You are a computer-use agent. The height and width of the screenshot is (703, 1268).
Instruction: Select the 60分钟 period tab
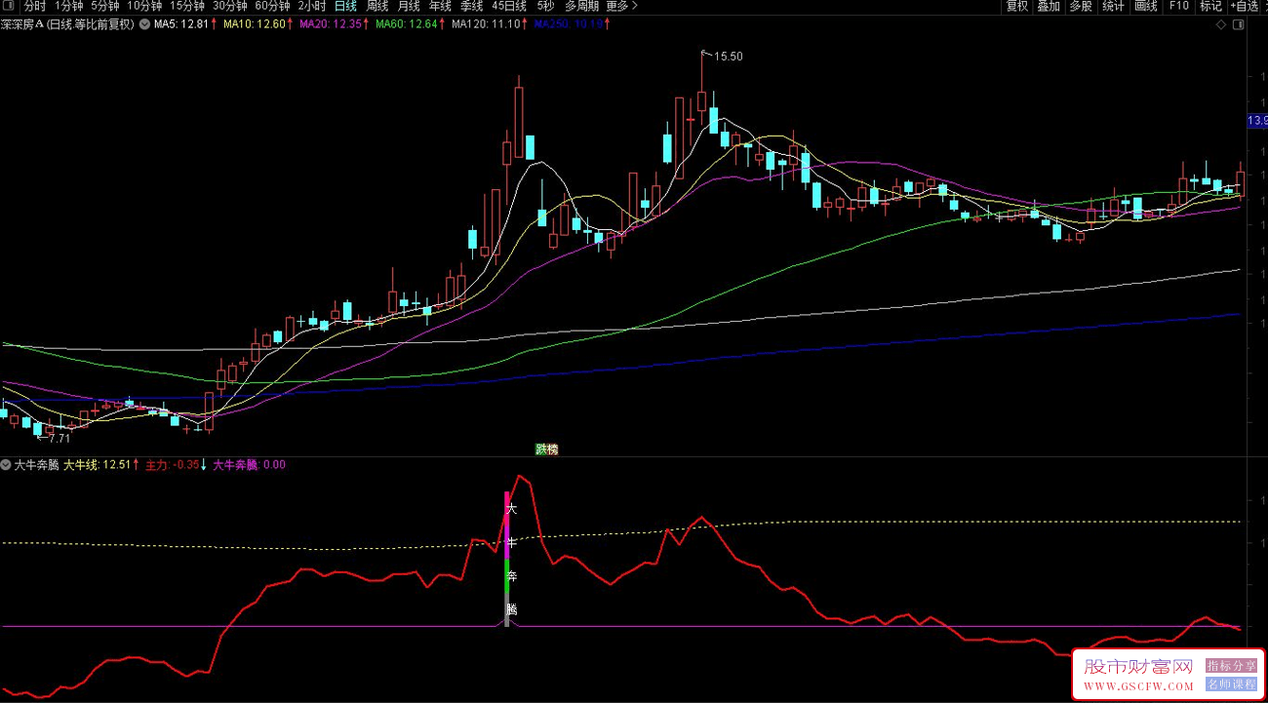[x=272, y=6]
